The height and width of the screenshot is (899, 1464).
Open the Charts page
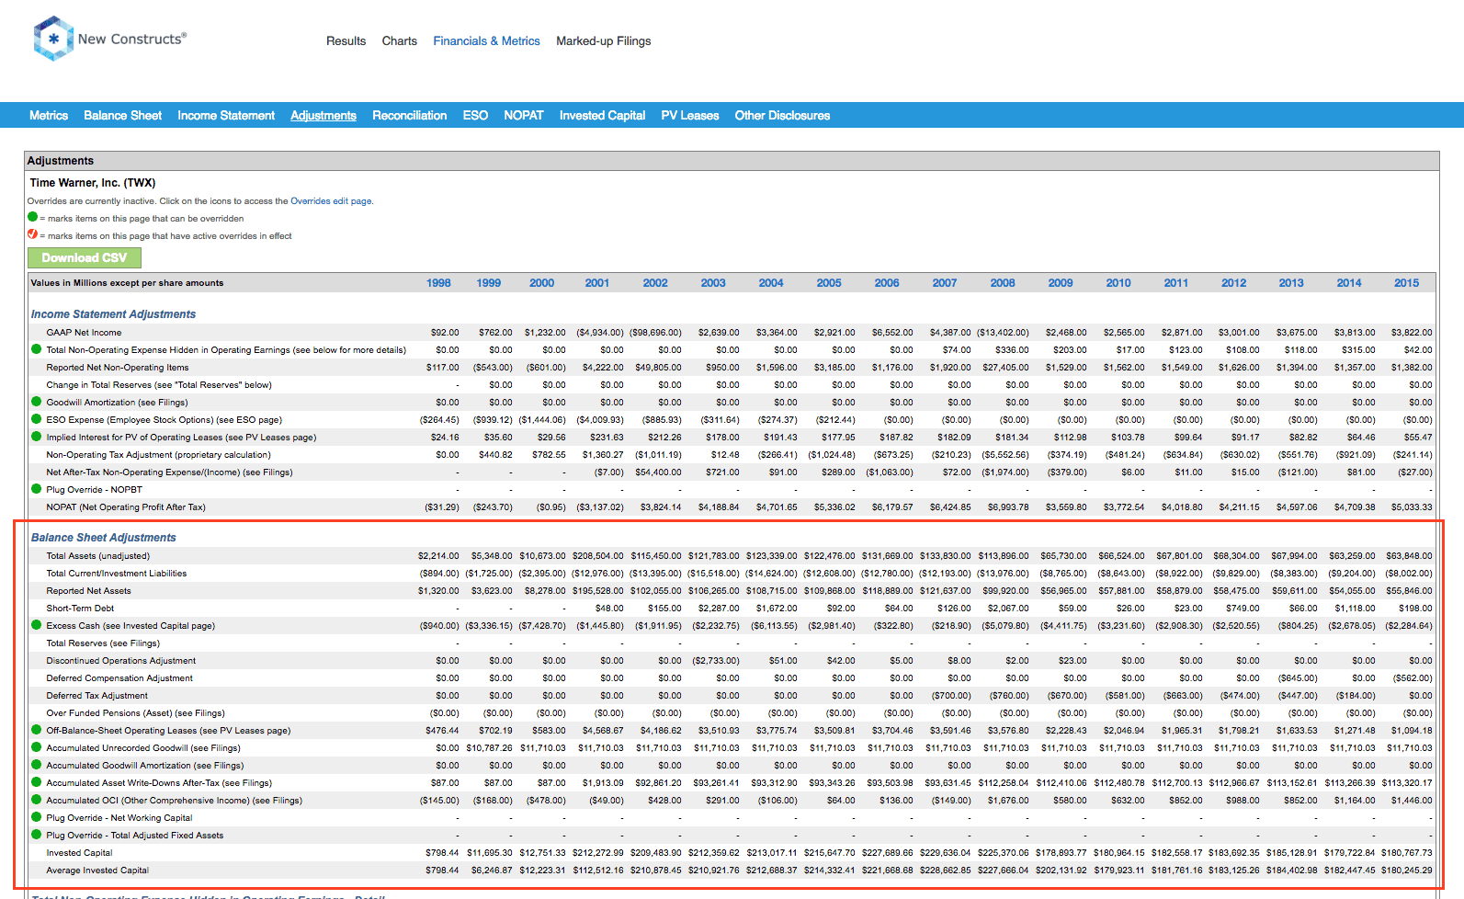400,41
